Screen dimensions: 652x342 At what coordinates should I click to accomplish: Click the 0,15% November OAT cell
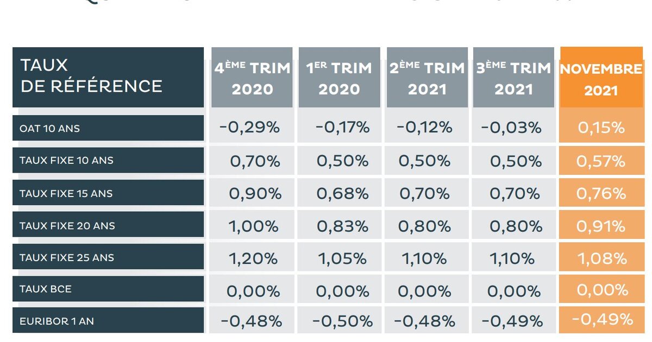(x=601, y=129)
